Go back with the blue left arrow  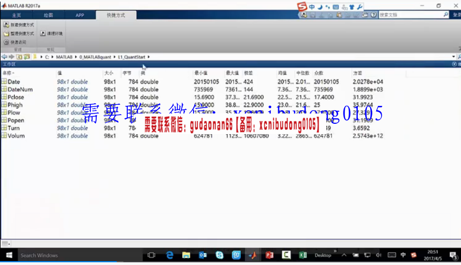[4, 56]
